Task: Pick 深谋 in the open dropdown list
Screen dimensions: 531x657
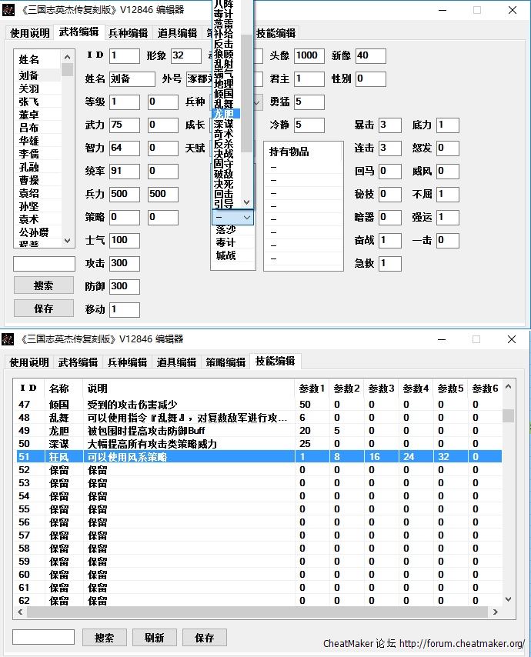Action: pos(224,124)
